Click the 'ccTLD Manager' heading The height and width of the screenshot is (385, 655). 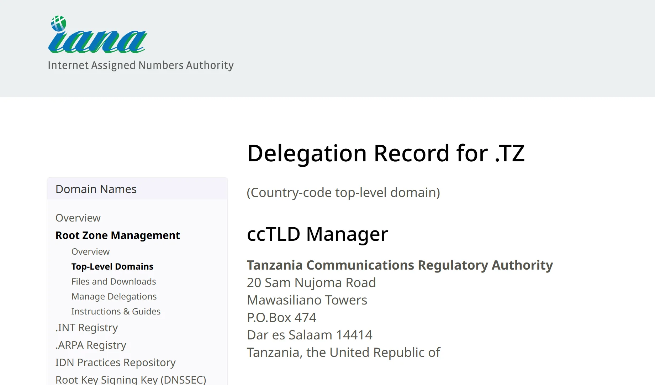tap(318, 234)
